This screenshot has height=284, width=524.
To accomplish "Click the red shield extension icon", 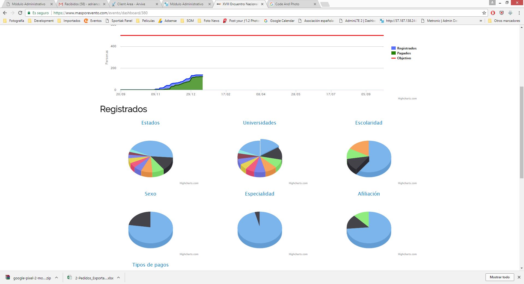I will point(502,13).
